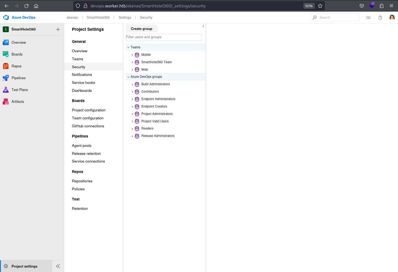Viewport: 398px width, 272px height.
Task: Open the Boards hub icon
Action: coord(6,54)
